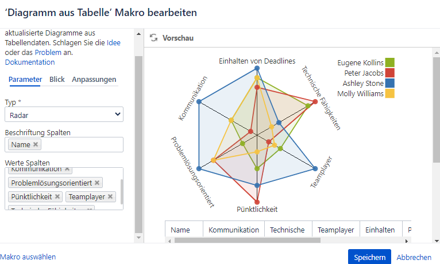440x264 pixels.
Task: Remove the Teamplayer tag via x icon
Action: (110, 196)
